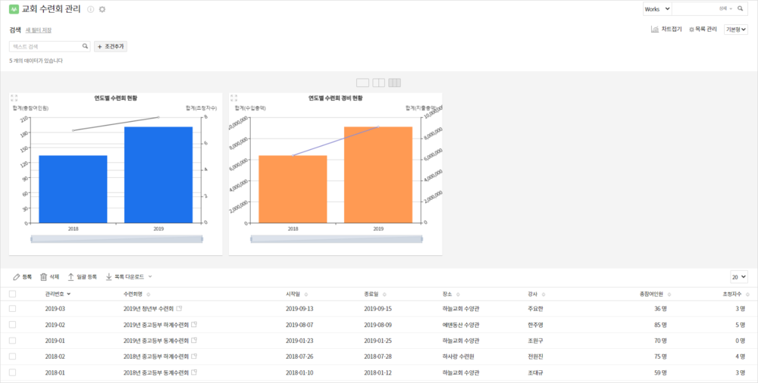Check the row 2019-02 checkbox
This screenshot has height=383, width=758.
tap(13, 325)
